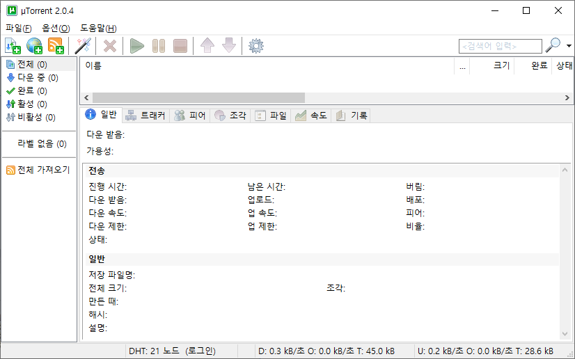Screen dimensions: 575x359
Task: Click the details pane scroll down arrow
Action: click(565, 334)
